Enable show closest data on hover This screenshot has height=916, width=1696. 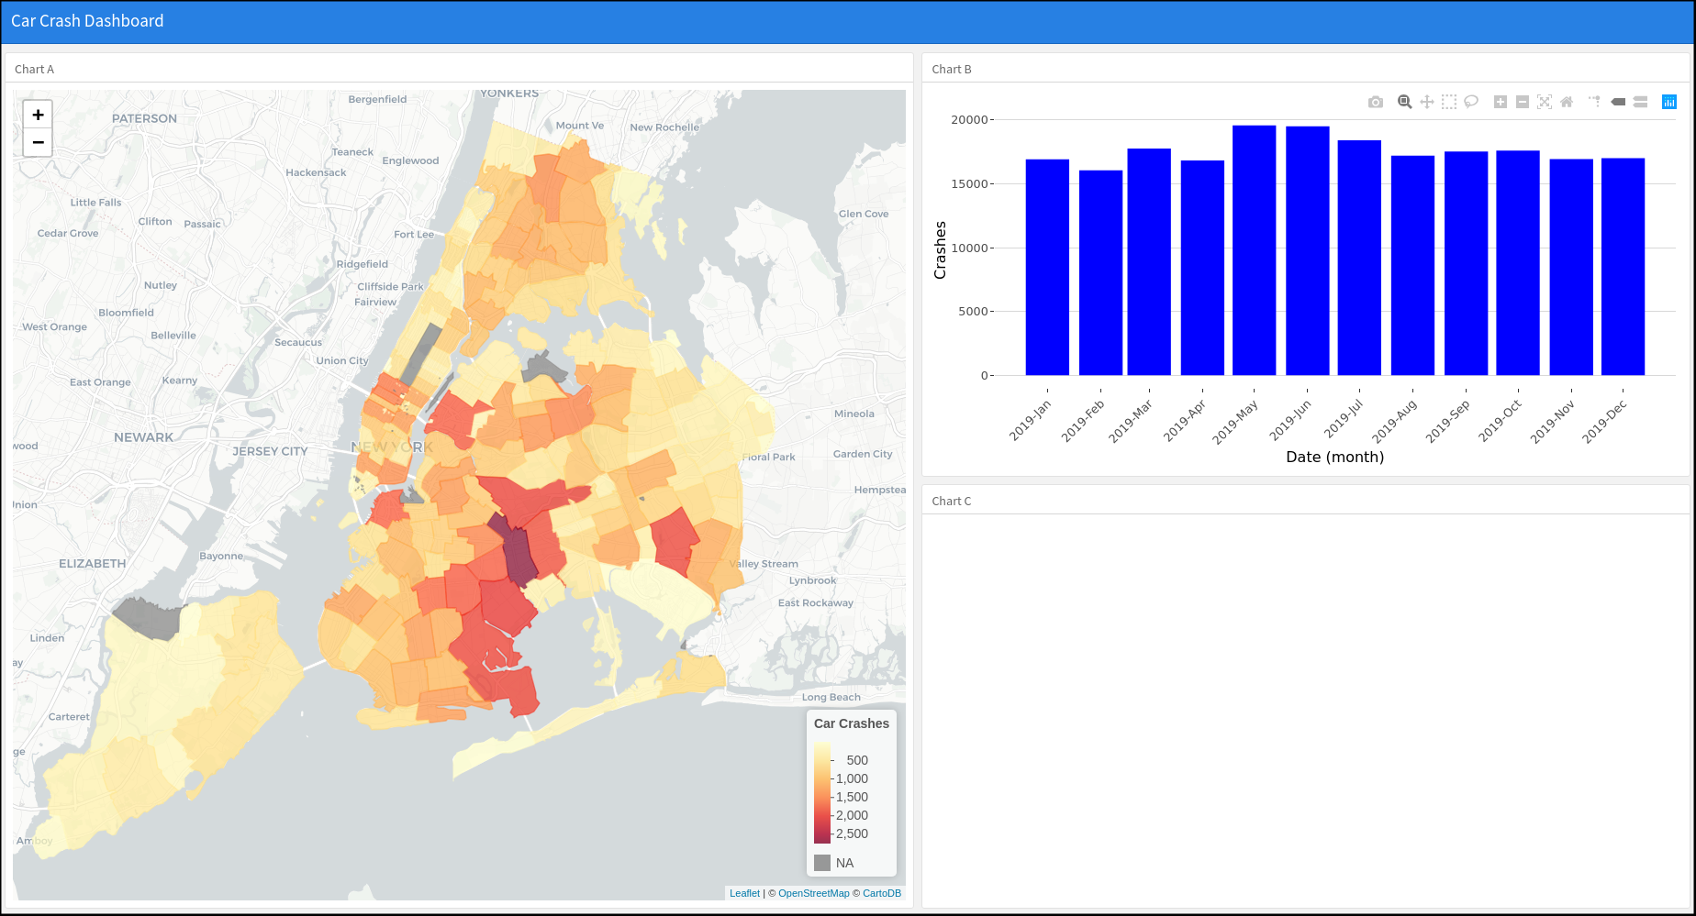click(x=1618, y=102)
